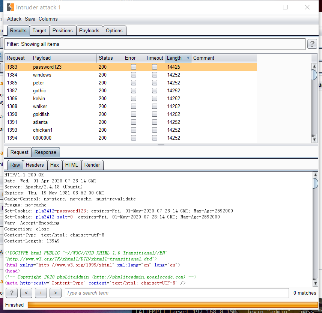Image resolution: width=322 pixels, height=313 pixels.
Task: Select the gothic payload row
Action: (131, 90)
